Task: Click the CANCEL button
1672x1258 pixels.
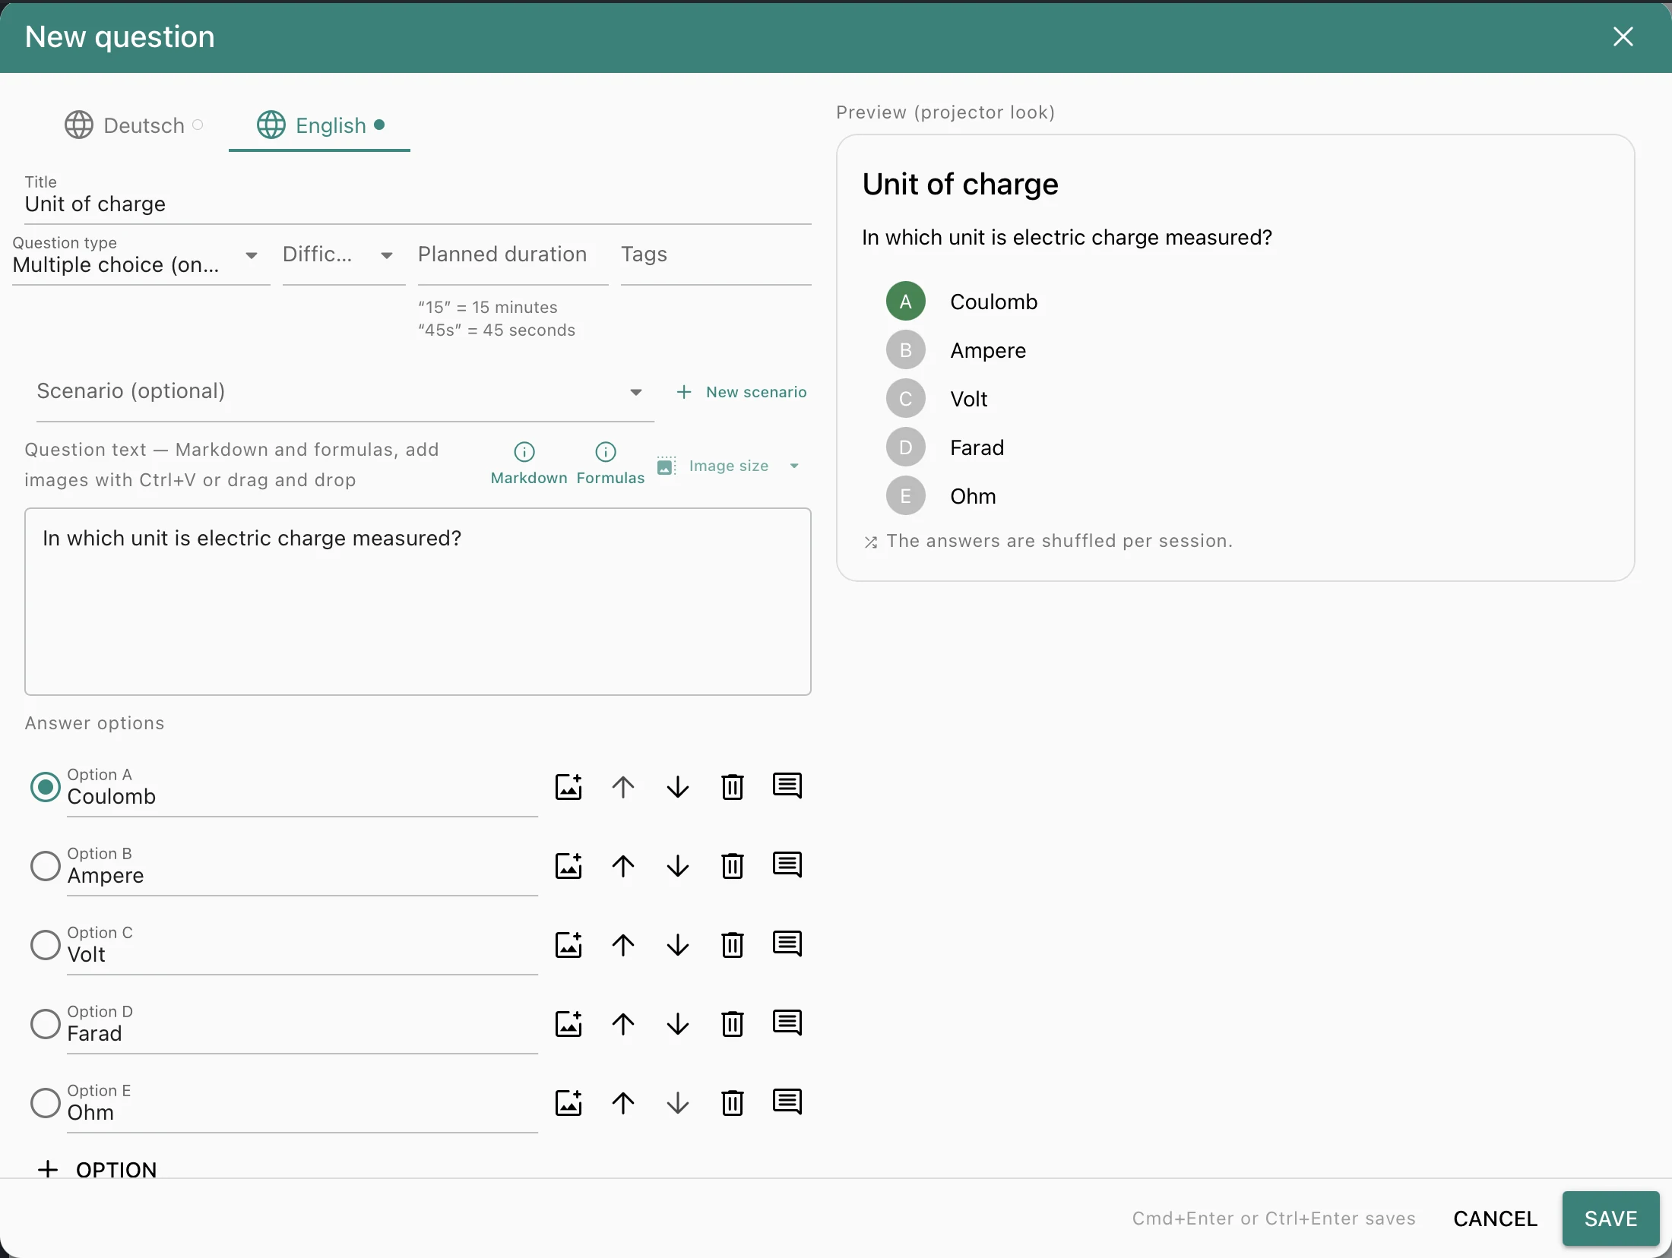Action: (1495, 1218)
